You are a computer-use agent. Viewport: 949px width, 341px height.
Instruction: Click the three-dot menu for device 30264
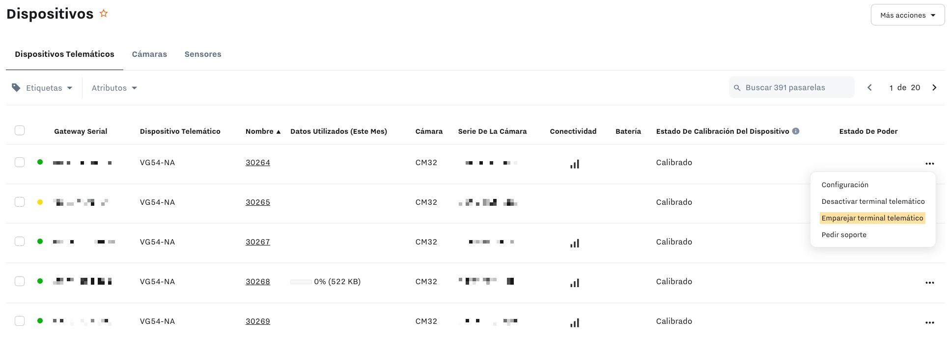929,164
